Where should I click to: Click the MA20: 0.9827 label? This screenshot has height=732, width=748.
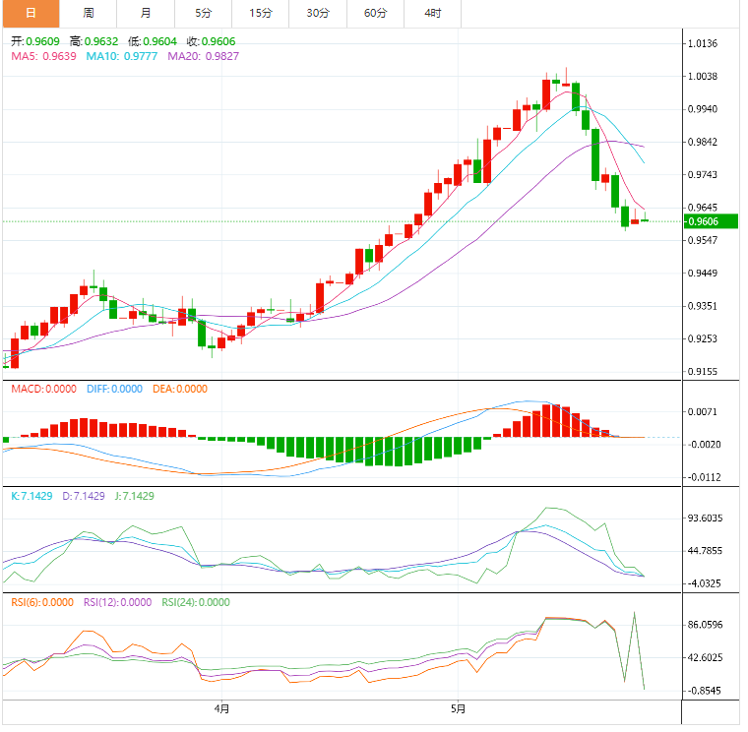[203, 56]
